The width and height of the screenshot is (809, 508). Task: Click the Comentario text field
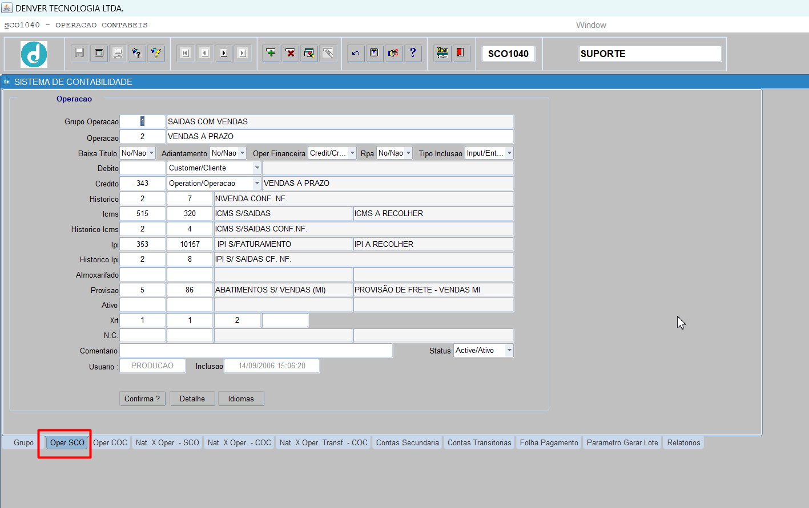[x=256, y=351]
